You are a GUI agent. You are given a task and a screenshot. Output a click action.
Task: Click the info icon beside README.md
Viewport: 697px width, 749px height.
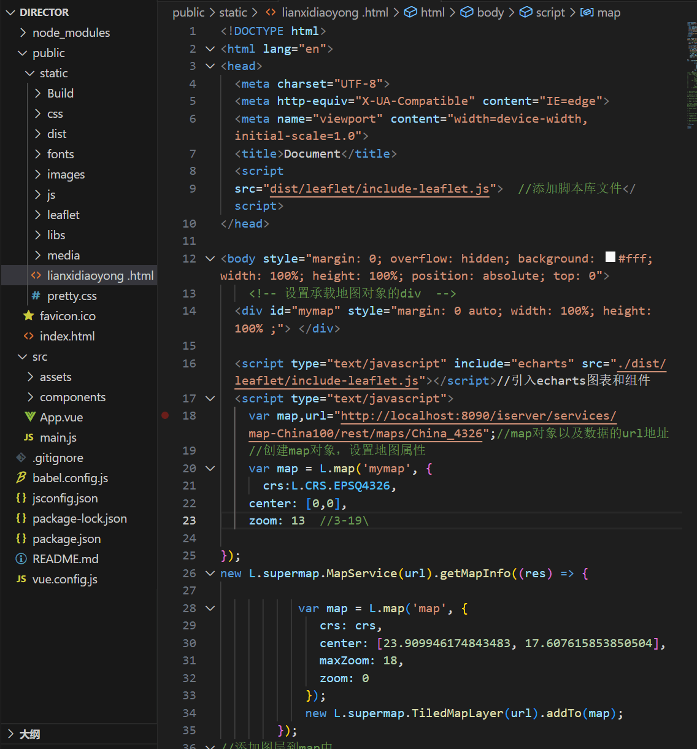pyautogui.click(x=21, y=559)
